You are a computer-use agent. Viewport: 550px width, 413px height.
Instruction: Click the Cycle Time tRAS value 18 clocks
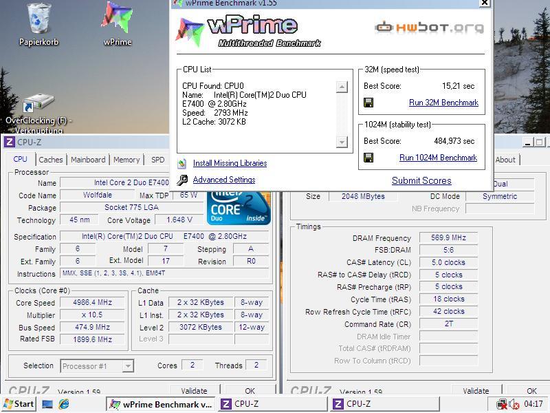449,299
